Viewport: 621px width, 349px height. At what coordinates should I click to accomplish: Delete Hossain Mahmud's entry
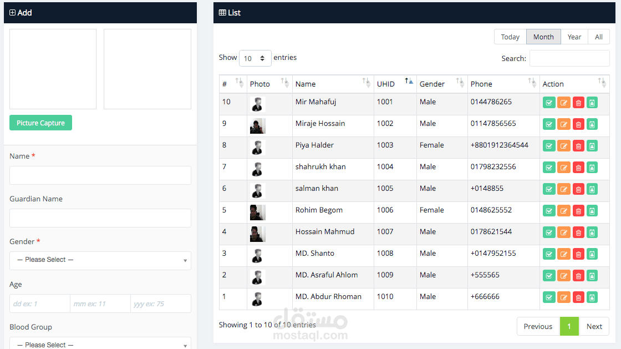578,232
